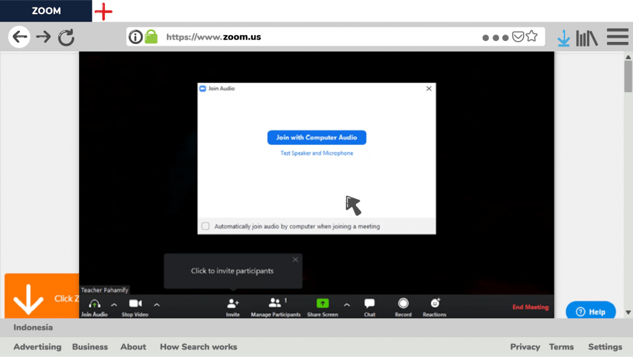Screen dimensions: 633x357
Task: Expand video options chevron beside Stop Video
Action: [156, 305]
